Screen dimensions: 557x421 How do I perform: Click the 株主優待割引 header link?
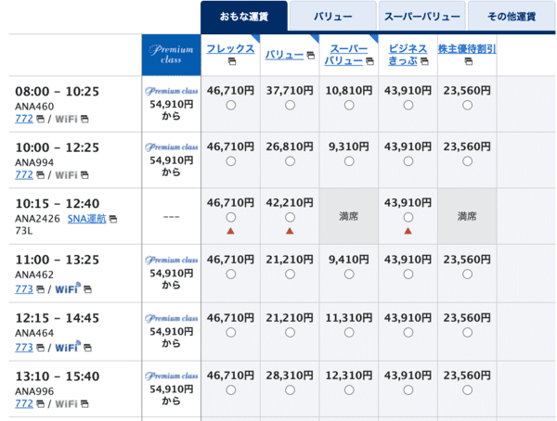click(467, 49)
